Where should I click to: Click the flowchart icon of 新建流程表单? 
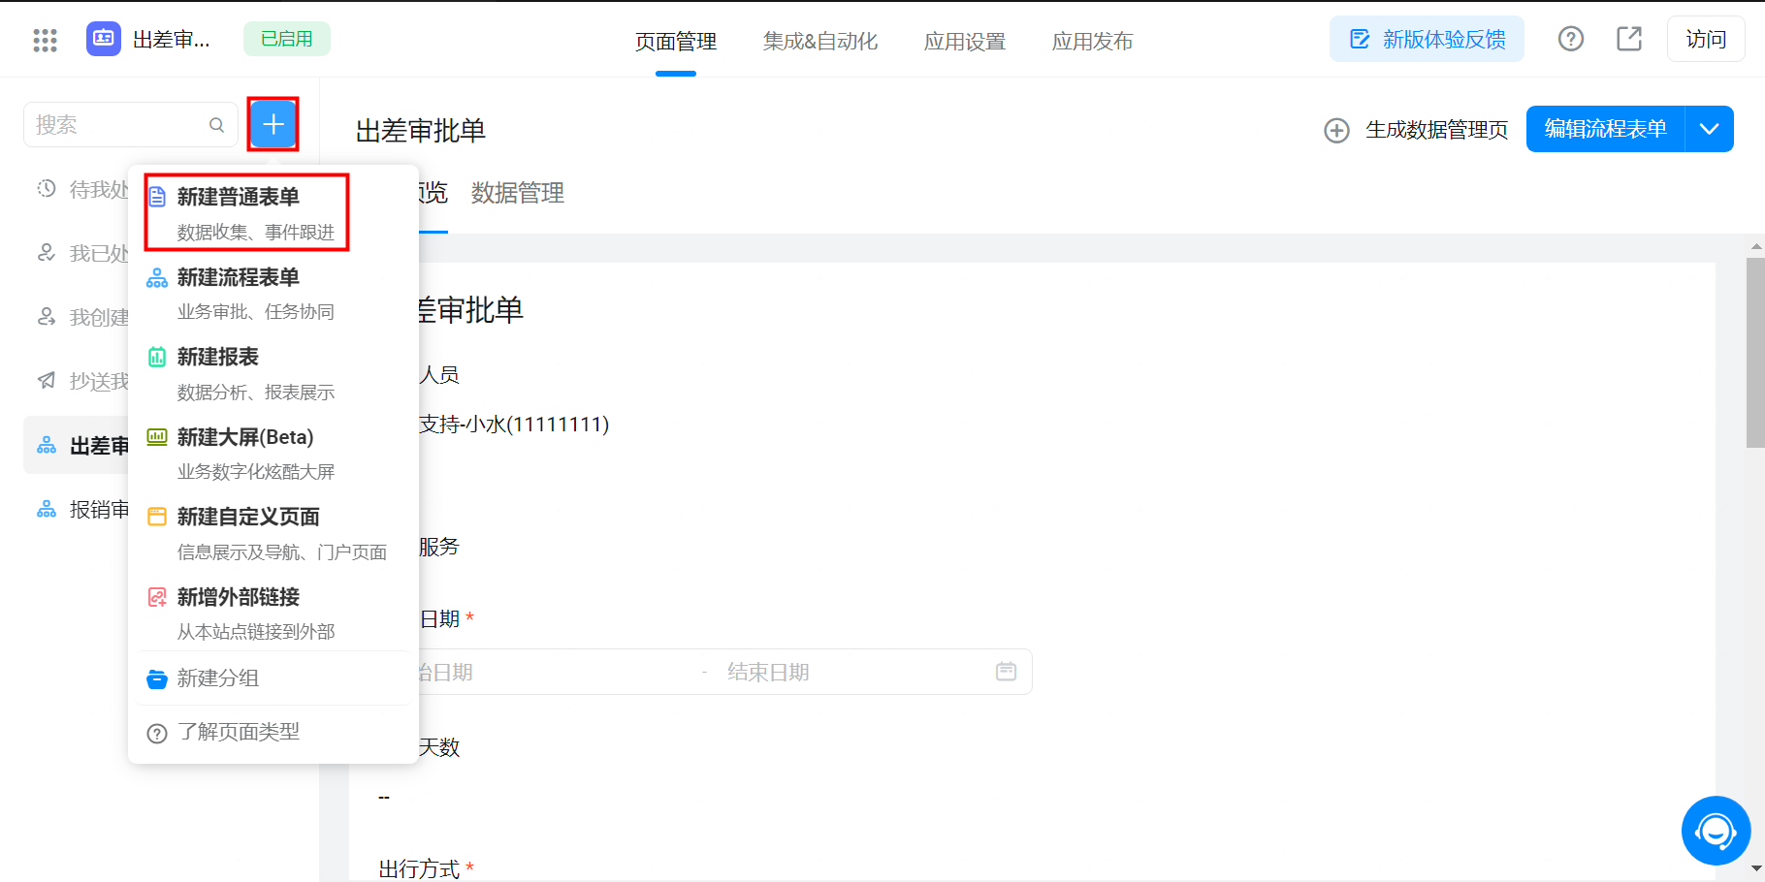157,278
